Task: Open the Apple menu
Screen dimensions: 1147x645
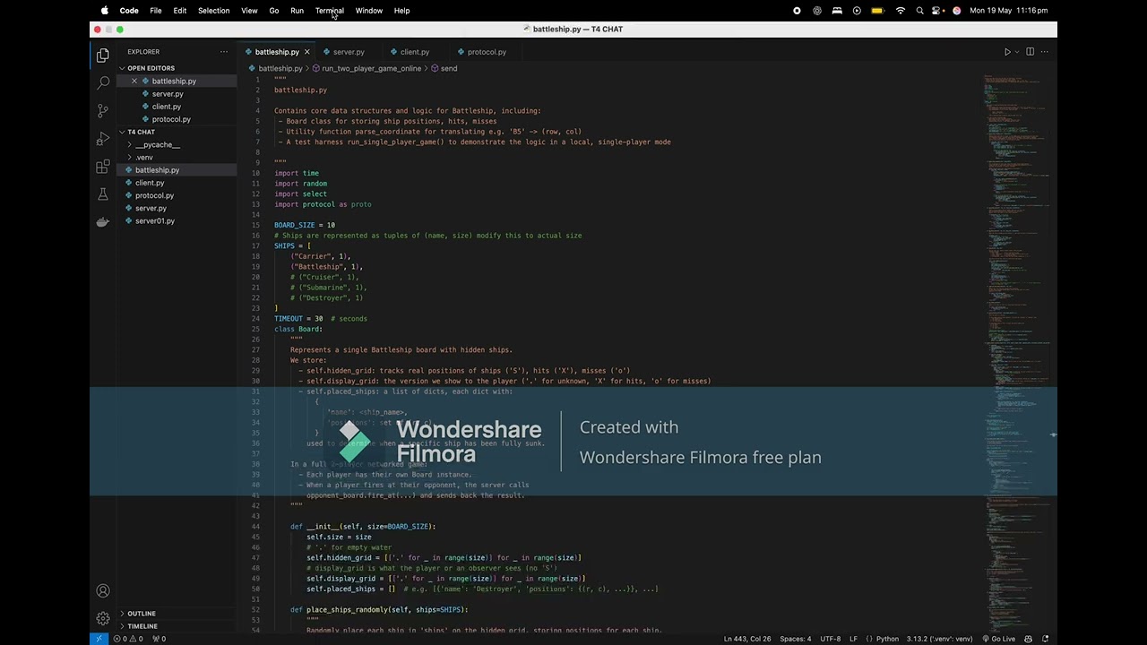Action: point(105,11)
